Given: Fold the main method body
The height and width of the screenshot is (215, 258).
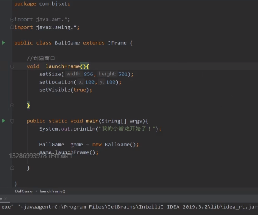Looking at the screenshot, I should point(12,121).
